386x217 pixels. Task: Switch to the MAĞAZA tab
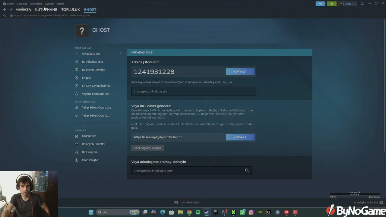coord(23,10)
